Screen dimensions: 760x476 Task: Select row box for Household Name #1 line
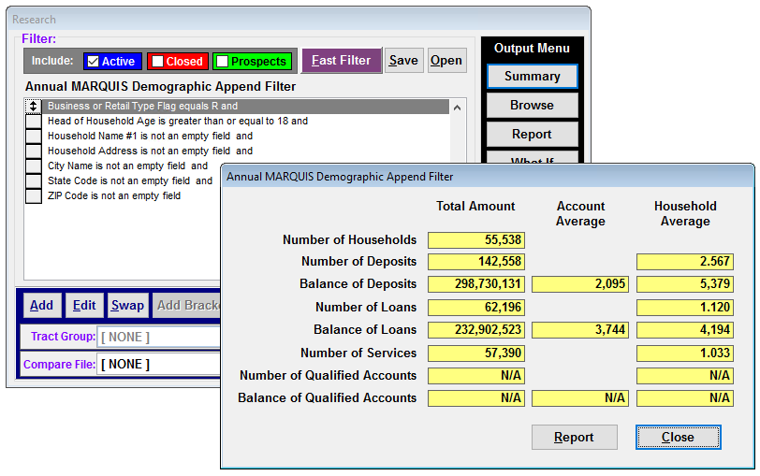(x=34, y=137)
